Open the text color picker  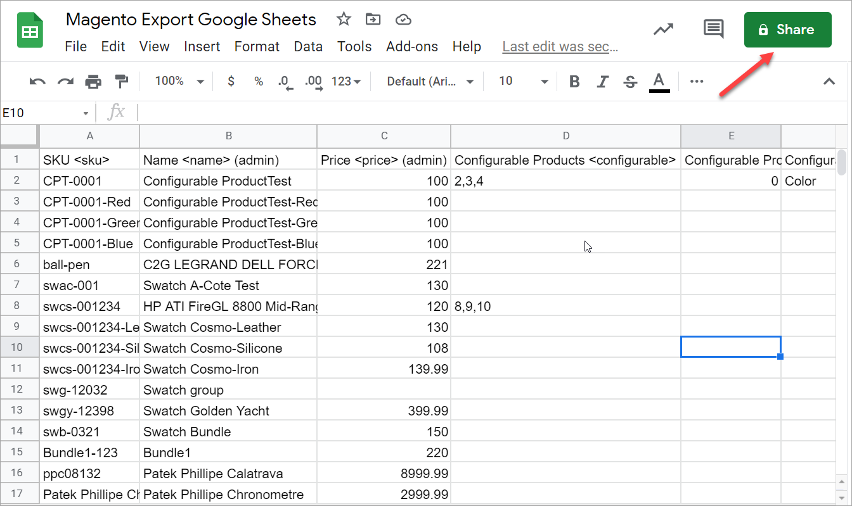click(659, 82)
